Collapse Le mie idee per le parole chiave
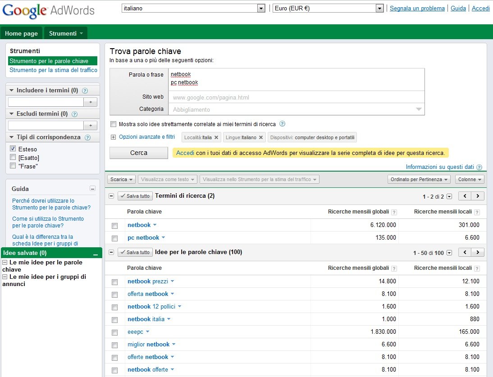This screenshot has height=377, width=493. point(5,262)
